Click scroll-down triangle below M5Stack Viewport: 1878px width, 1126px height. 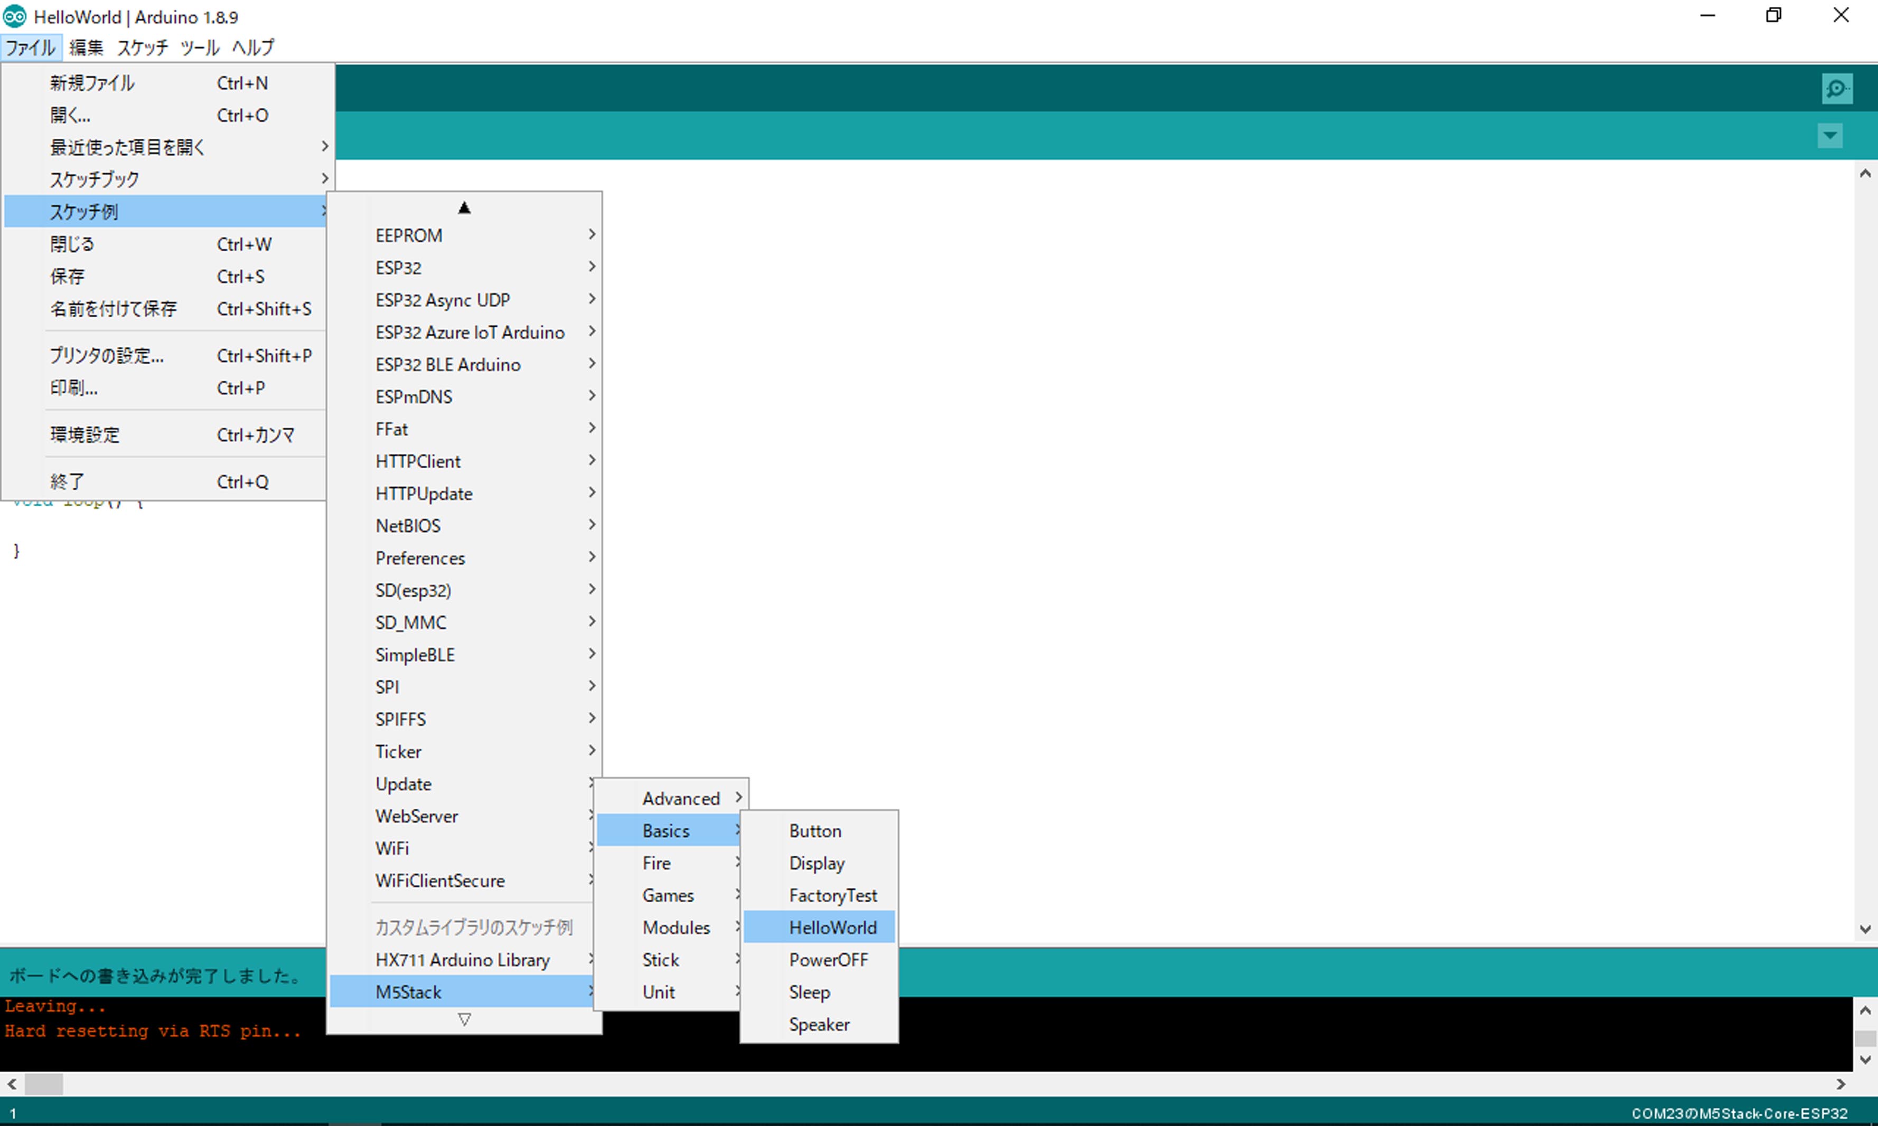tap(464, 1020)
